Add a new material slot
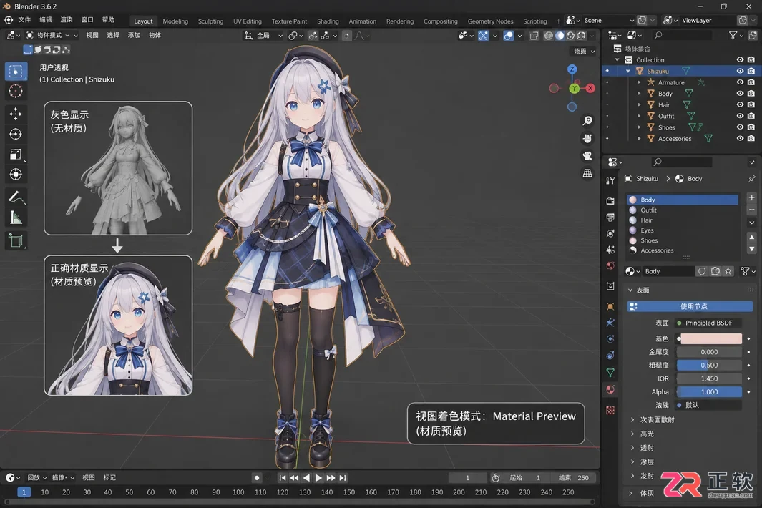Viewport: 762px width, 508px height. (751, 197)
